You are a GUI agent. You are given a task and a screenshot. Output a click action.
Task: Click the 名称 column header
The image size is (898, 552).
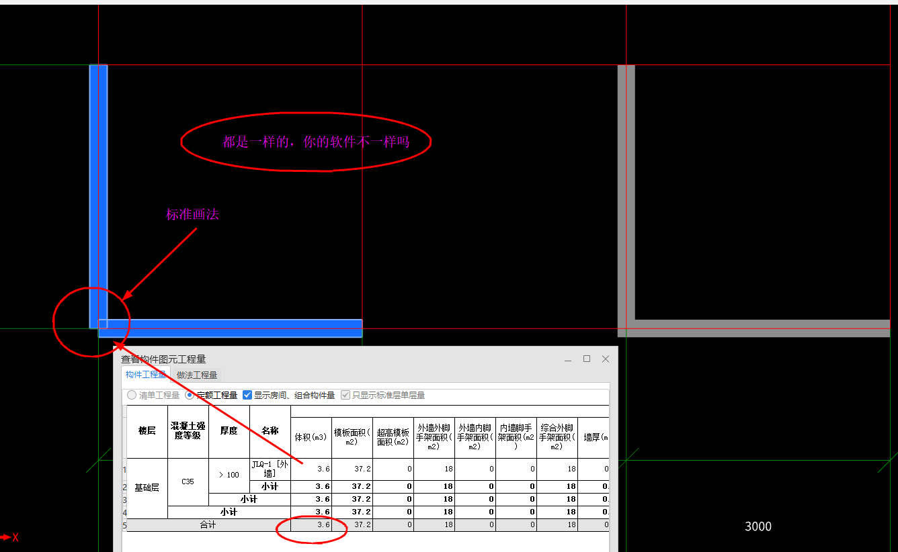[x=270, y=431]
